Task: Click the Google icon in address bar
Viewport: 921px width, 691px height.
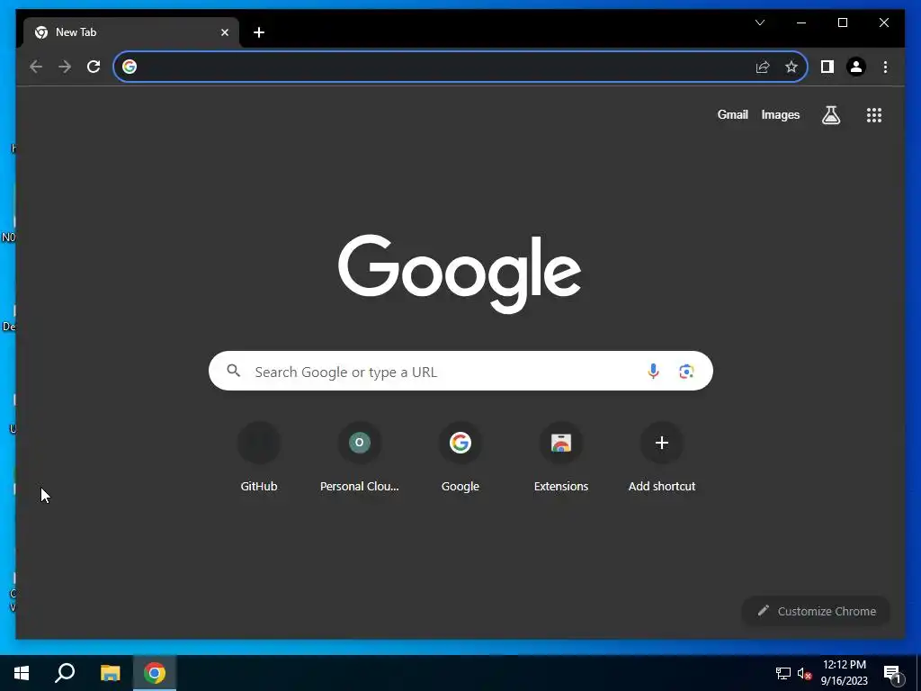Action: click(130, 67)
